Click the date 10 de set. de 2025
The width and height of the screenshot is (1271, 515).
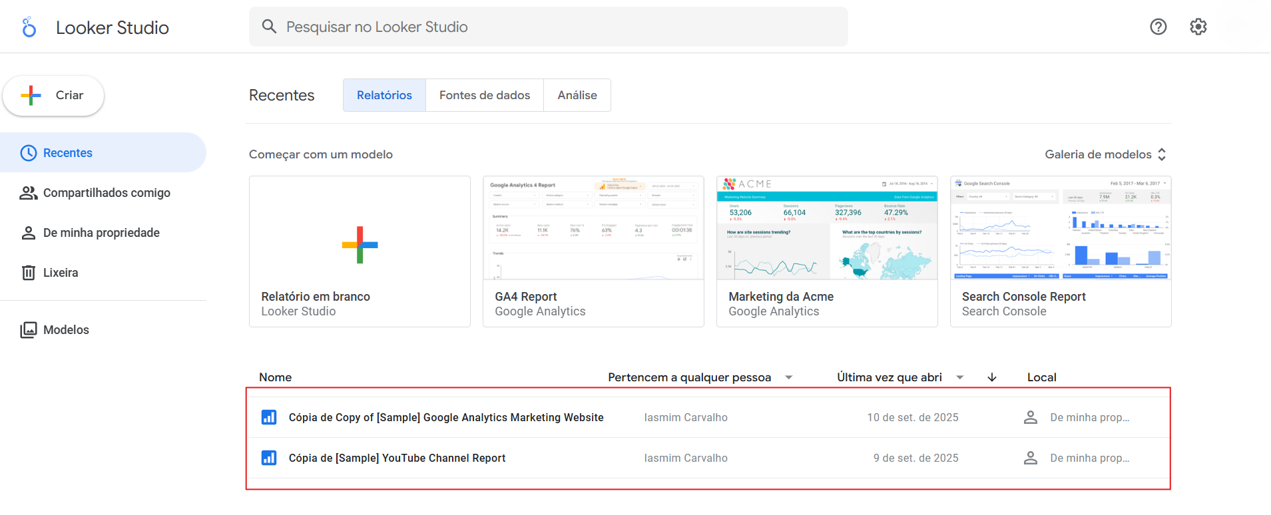[913, 417]
